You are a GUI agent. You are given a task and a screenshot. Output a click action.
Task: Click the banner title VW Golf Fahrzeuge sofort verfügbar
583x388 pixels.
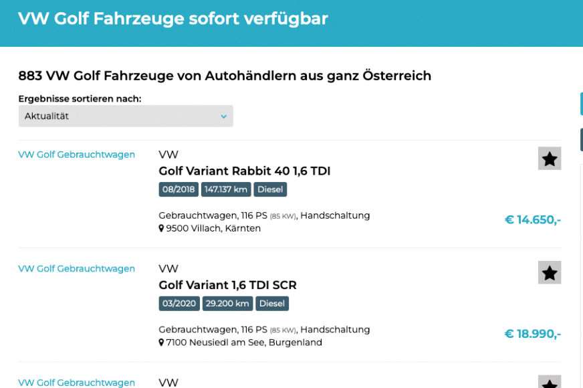[x=173, y=19]
